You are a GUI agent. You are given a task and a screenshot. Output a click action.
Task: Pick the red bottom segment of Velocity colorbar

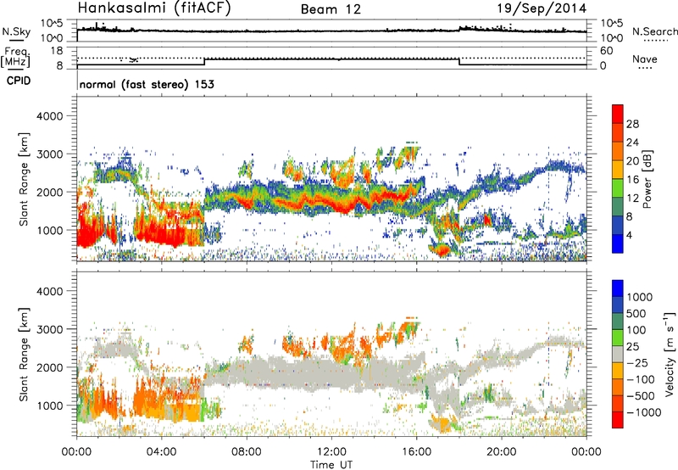coord(618,420)
